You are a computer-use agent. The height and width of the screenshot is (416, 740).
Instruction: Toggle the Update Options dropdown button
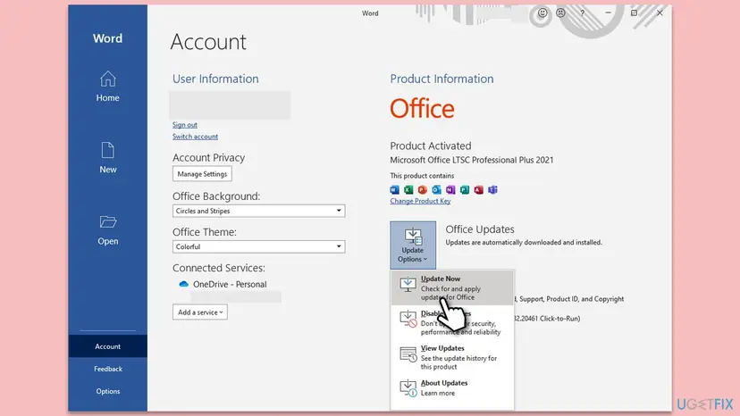(413, 245)
